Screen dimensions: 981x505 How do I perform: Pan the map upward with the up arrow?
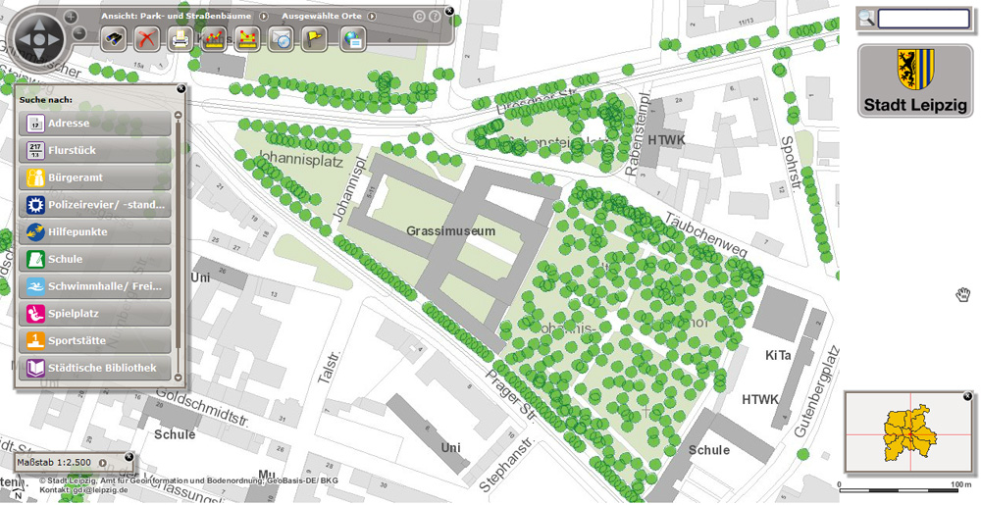38,25
